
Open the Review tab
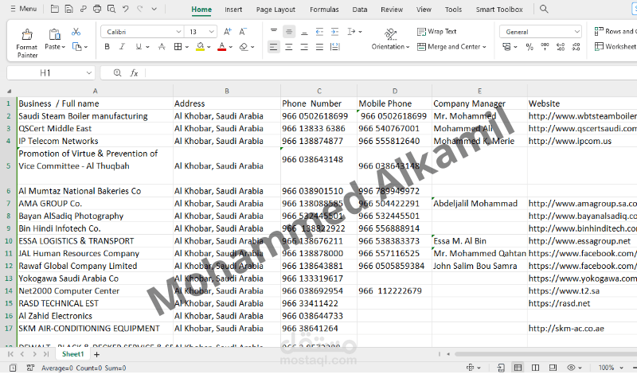pos(392,10)
